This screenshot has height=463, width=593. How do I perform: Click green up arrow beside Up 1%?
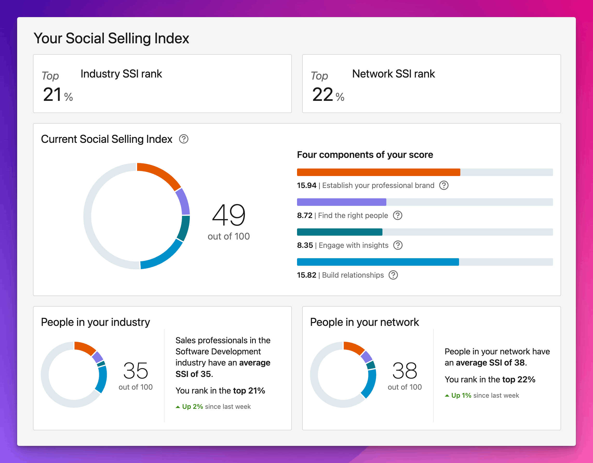[447, 396]
